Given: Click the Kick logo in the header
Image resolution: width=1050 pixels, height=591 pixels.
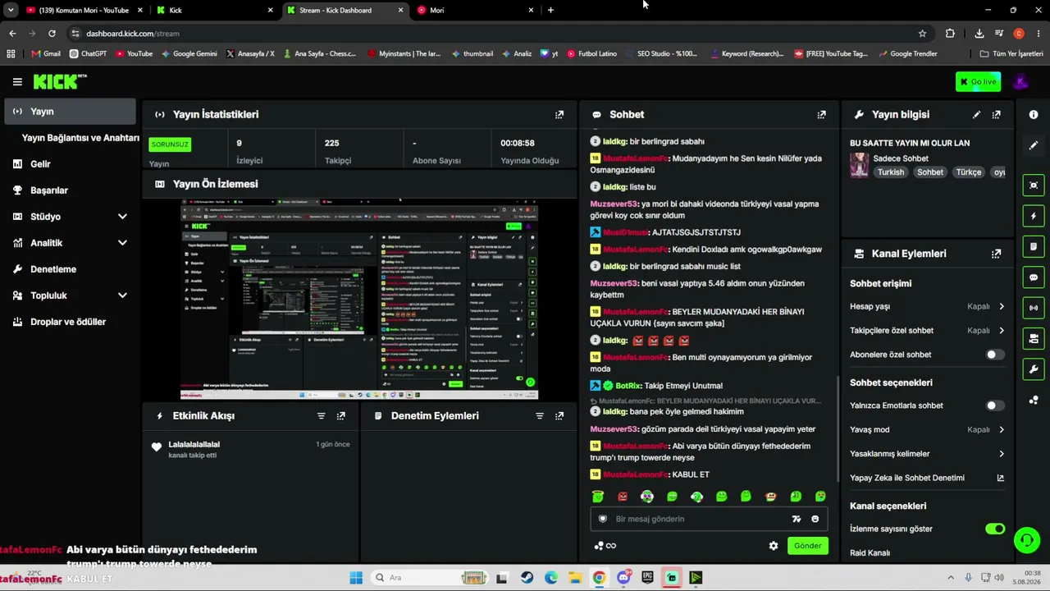Looking at the screenshot, I should pos(59,82).
